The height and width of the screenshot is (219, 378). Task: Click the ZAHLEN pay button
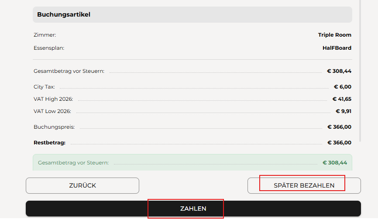coord(193,209)
